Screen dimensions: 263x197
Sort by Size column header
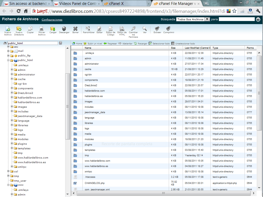pos(176,48)
